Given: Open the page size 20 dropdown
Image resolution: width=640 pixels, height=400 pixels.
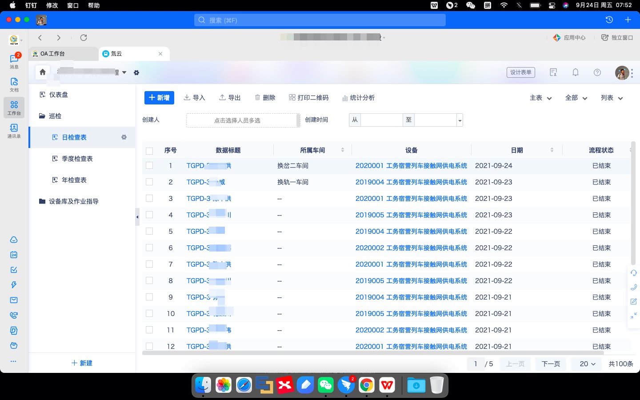Looking at the screenshot, I should 588,364.
